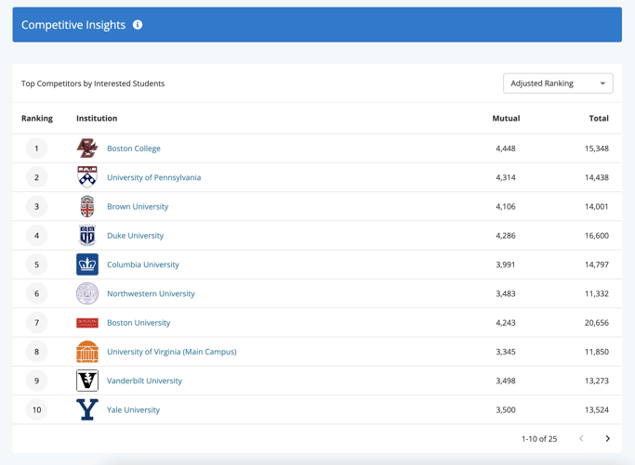Open the Boston University link
The width and height of the screenshot is (635, 465).
click(139, 323)
